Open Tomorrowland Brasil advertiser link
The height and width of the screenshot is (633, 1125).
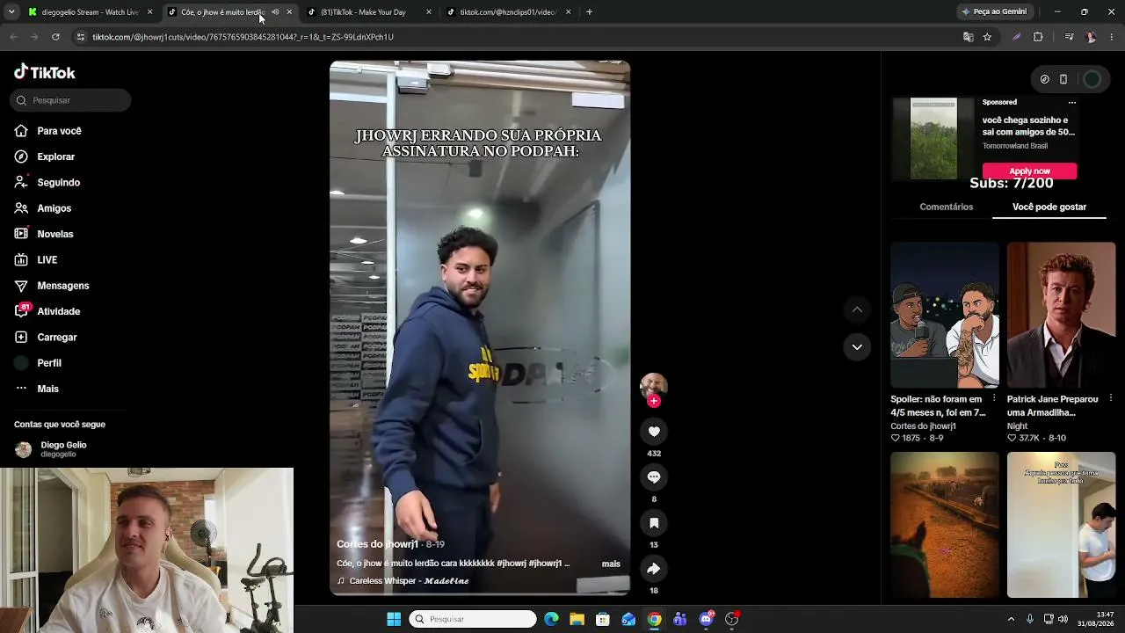1015,146
